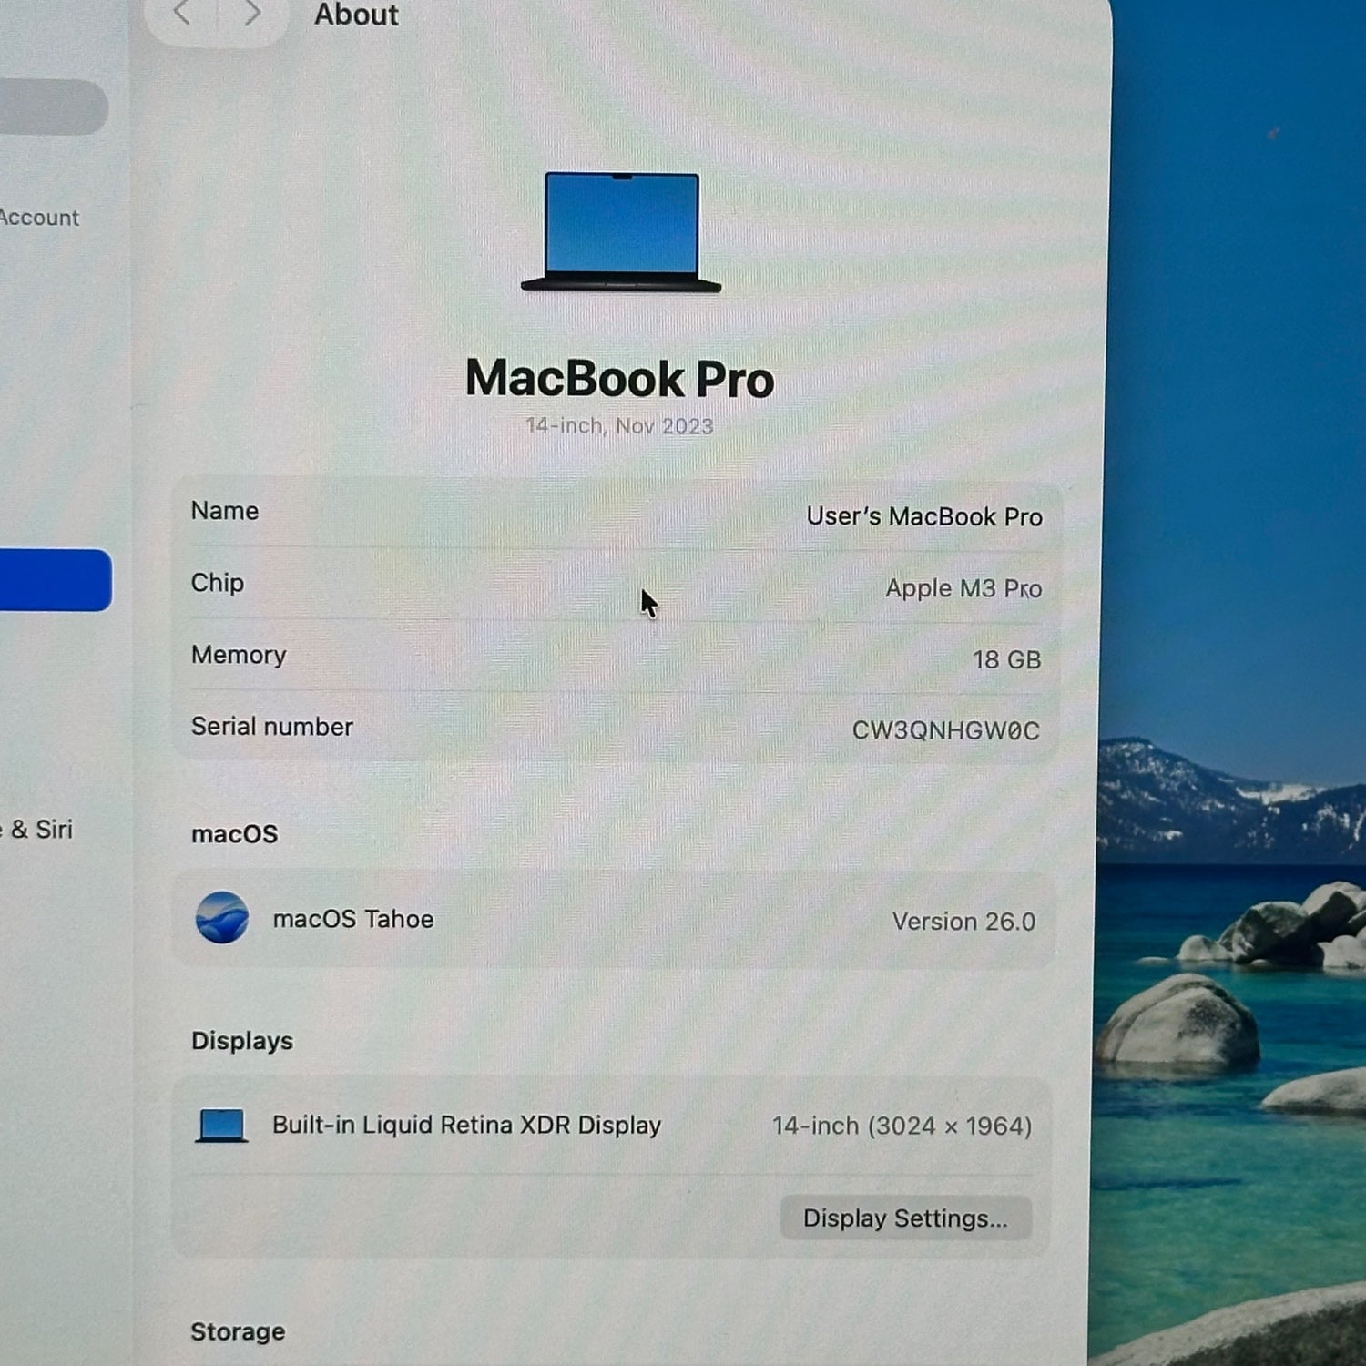Viewport: 1366px width, 1366px height.
Task: Click 'Version 26.0' text
Action: pos(963,922)
